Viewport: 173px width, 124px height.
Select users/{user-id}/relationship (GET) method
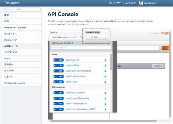point(81,109)
